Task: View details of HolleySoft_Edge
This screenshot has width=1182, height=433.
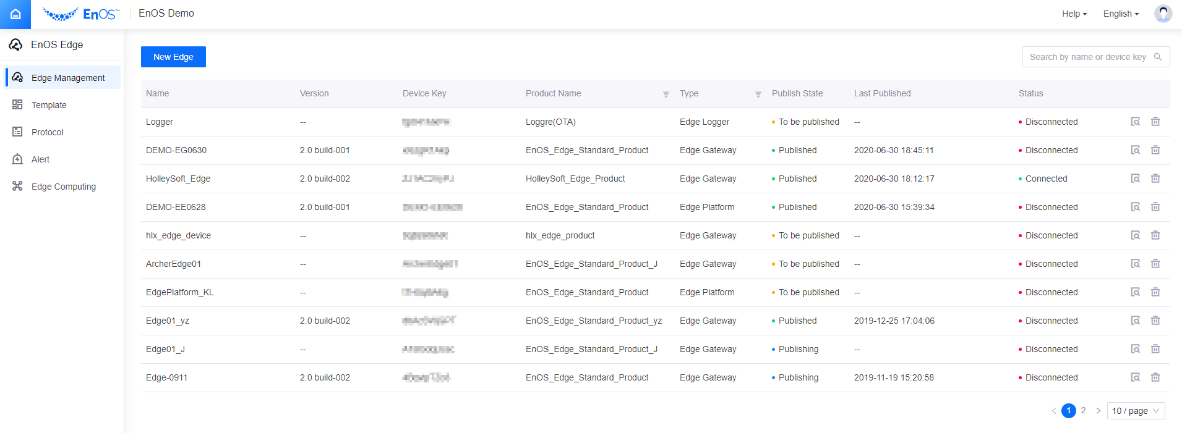Action: pos(1135,179)
